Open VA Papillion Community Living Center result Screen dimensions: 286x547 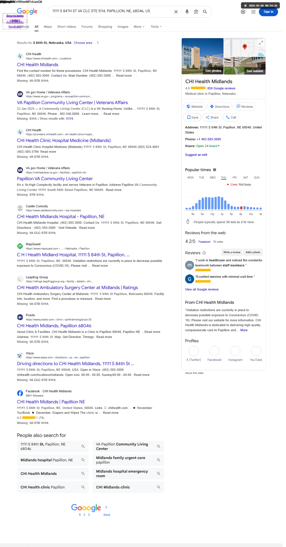(x=72, y=103)
